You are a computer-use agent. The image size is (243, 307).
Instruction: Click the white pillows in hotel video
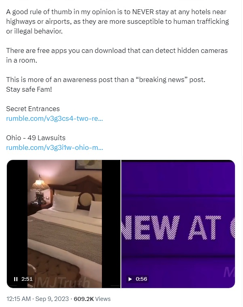76,204
